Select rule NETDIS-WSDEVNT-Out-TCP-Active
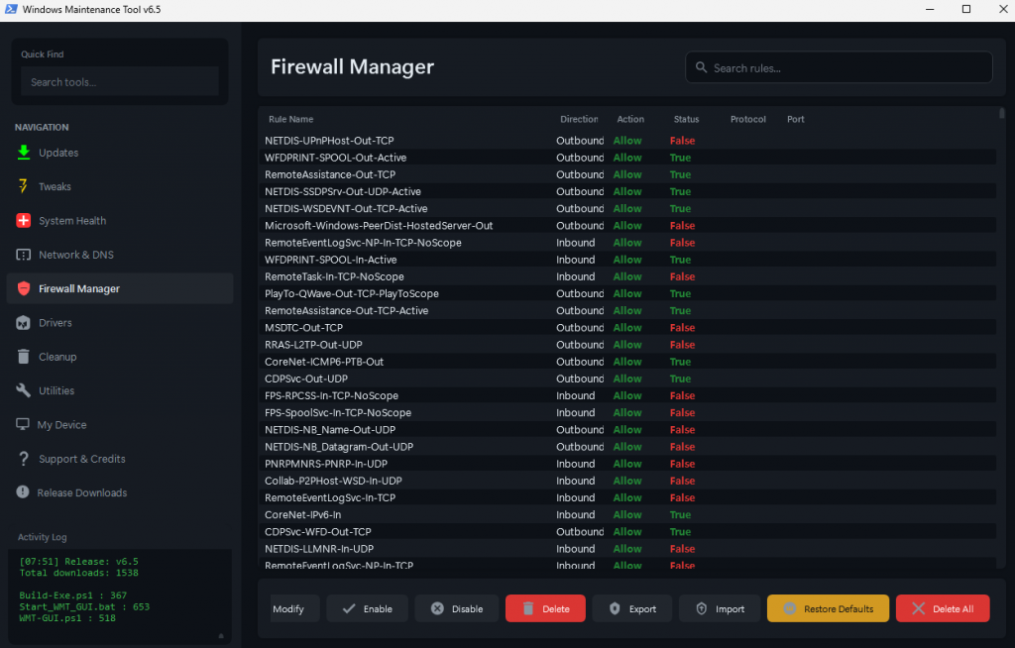Image resolution: width=1015 pixels, height=648 pixels. point(627,208)
